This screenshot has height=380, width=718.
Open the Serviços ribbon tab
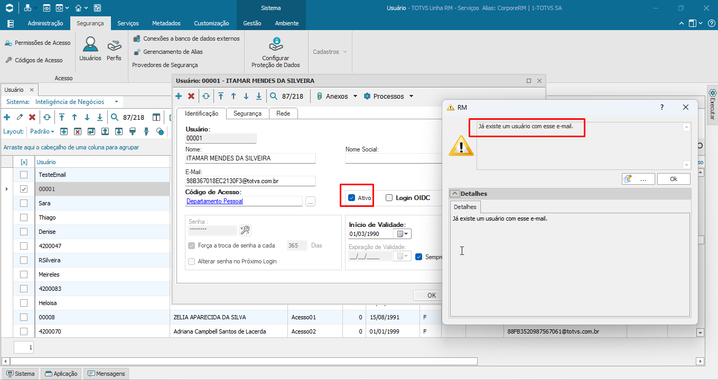(x=128, y=23)
